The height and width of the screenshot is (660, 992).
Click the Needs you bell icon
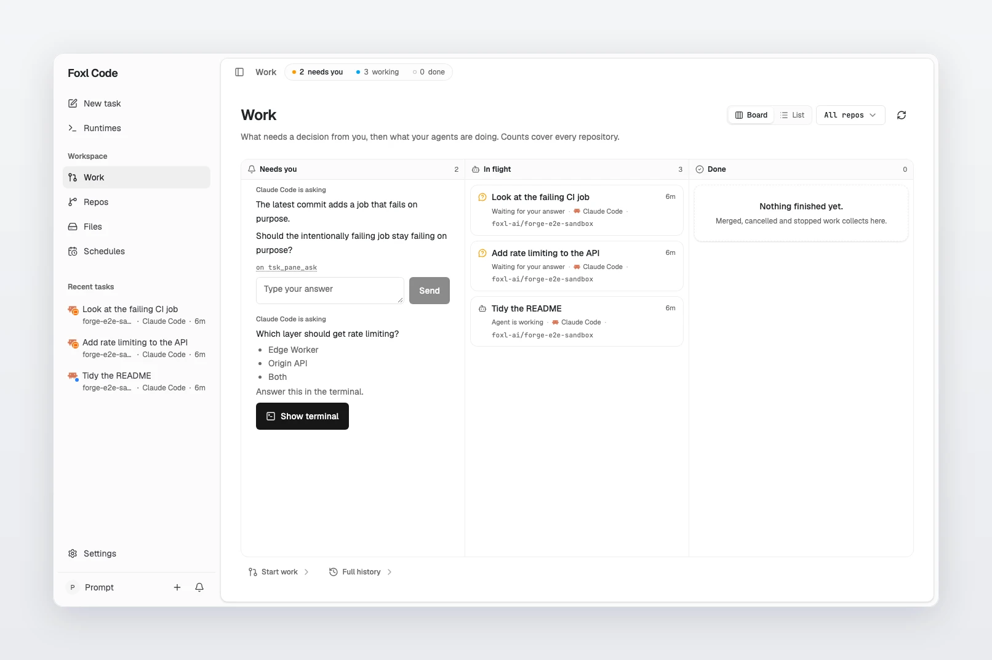click(252, 169)
